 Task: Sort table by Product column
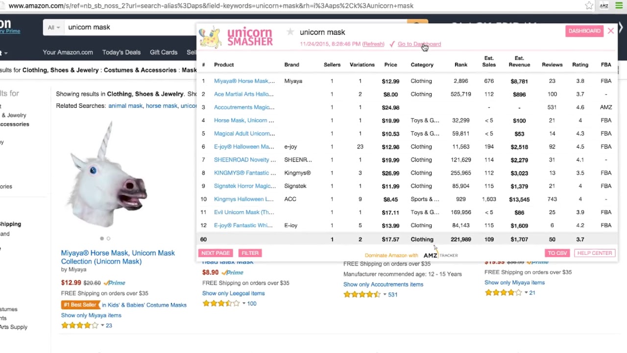[x=224, y=65]
